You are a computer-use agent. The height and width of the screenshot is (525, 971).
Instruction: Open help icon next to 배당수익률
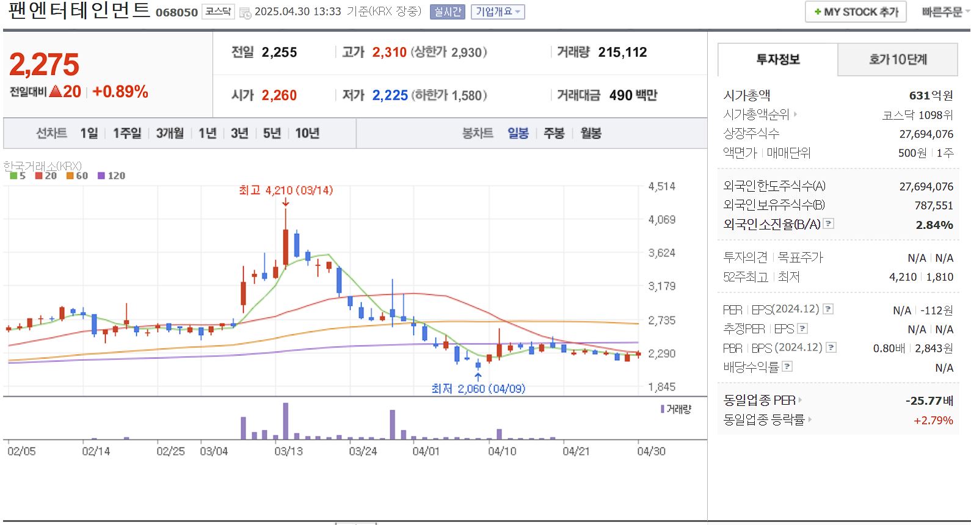(787, 366)
